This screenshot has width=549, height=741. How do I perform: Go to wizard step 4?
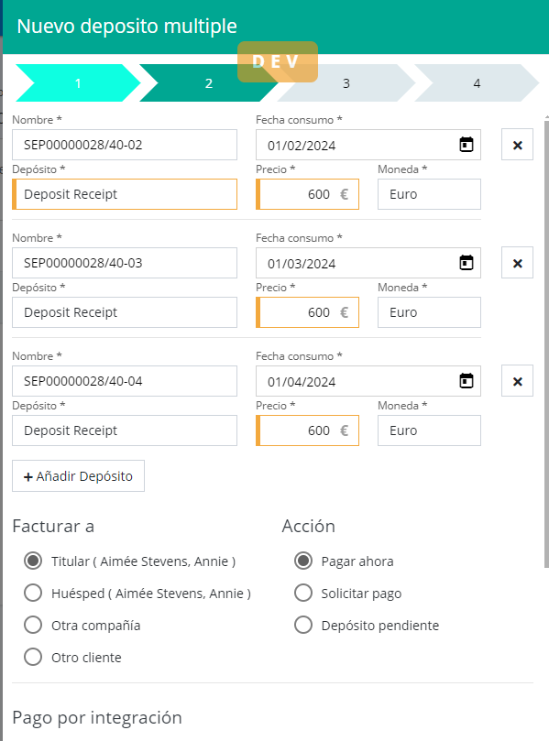pos(477,83)
